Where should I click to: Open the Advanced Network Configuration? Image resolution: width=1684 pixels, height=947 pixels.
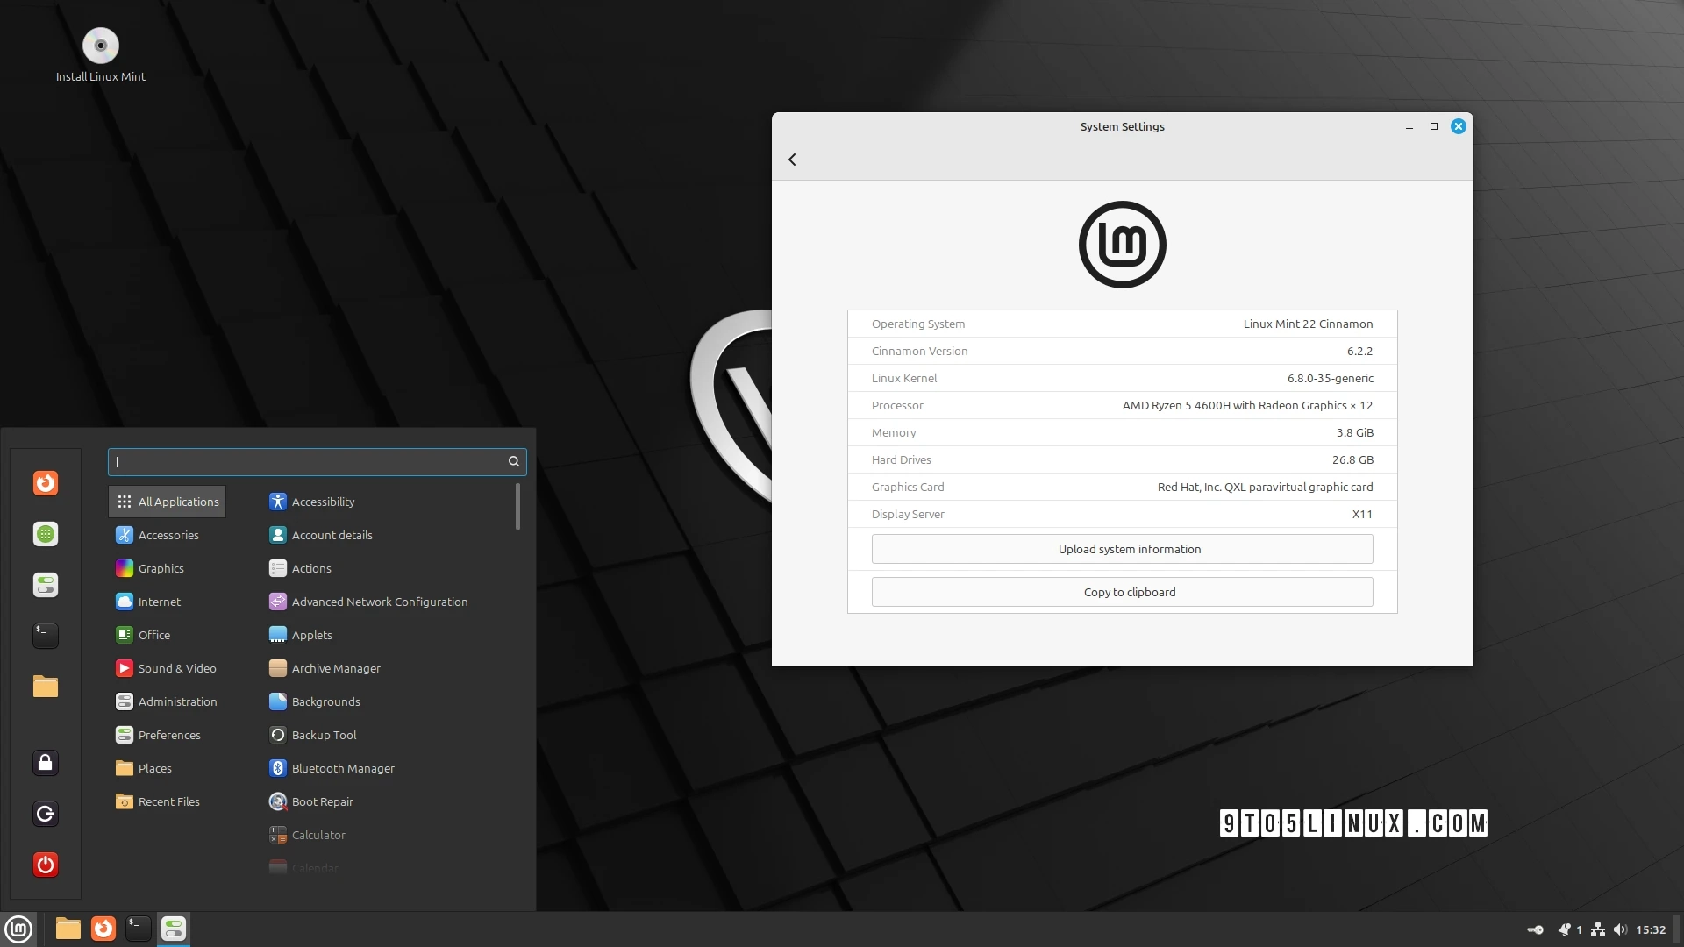coord(380,602)
